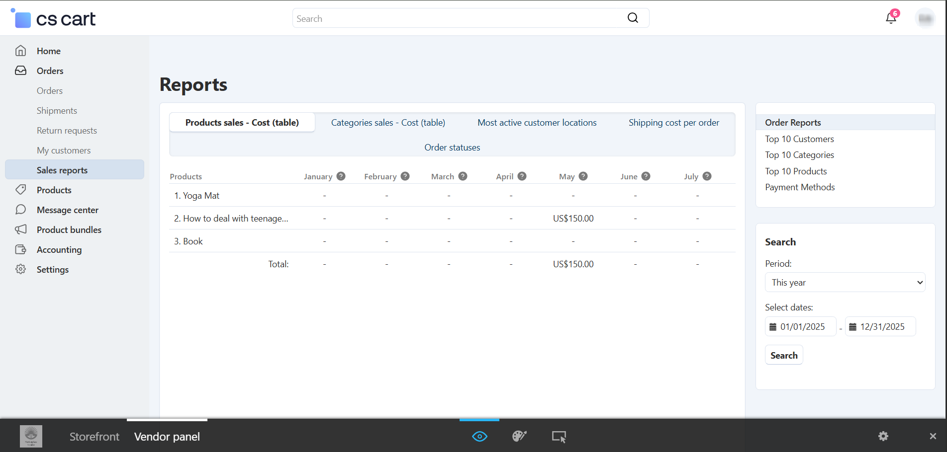Switch to the Storefront panel tab
Screen dimensions: 947x452
click(x=94, y=437)
